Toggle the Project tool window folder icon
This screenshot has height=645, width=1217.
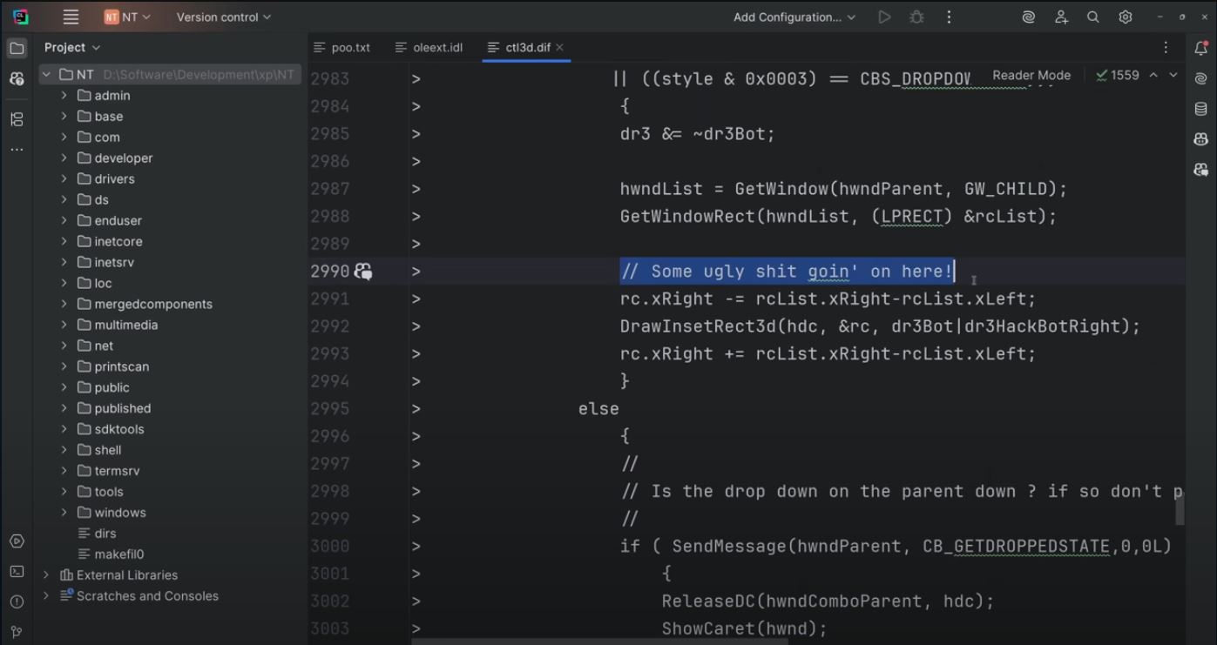click(17, 48)
